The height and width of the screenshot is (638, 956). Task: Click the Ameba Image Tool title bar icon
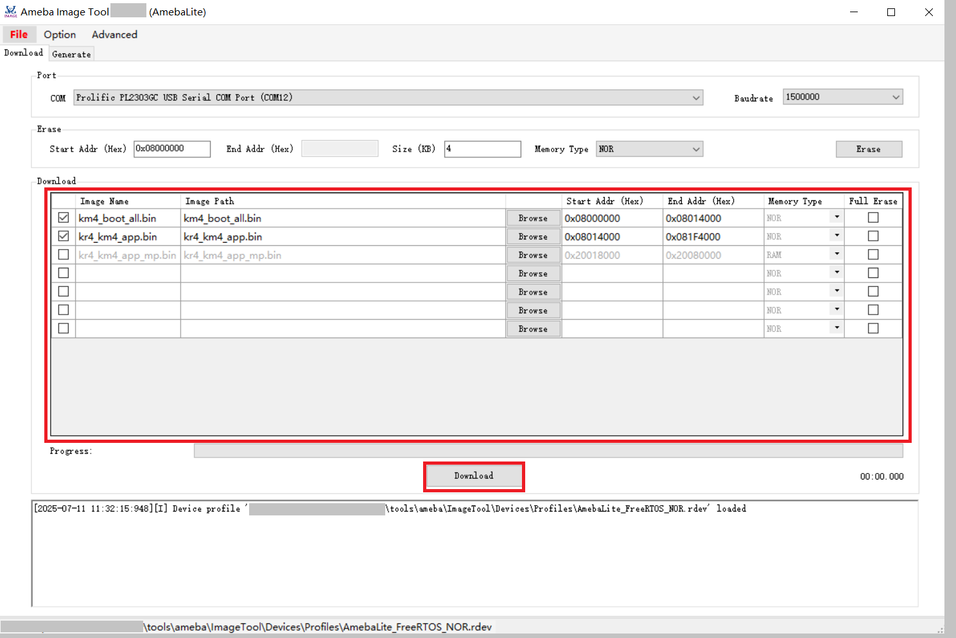pos(10,12)
